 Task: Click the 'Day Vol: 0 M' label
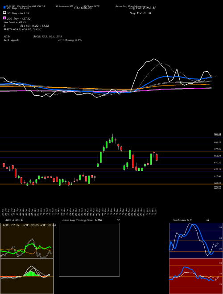(140, 13)
